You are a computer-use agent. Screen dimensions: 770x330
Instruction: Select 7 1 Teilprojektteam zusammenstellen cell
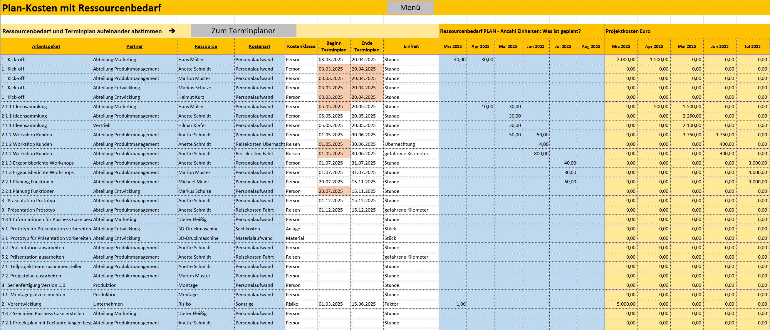coord(46,266)
